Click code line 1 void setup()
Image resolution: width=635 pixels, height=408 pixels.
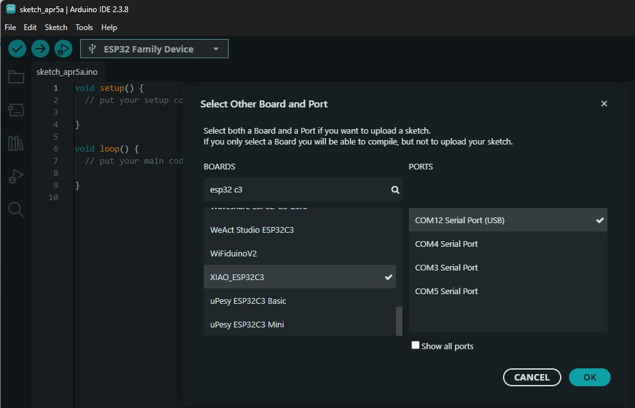(110, 88)
